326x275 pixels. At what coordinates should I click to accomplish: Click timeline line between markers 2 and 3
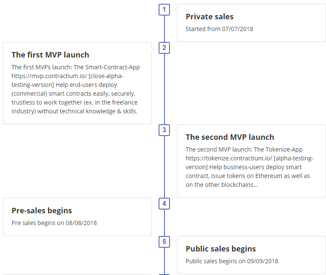(164, 89)
